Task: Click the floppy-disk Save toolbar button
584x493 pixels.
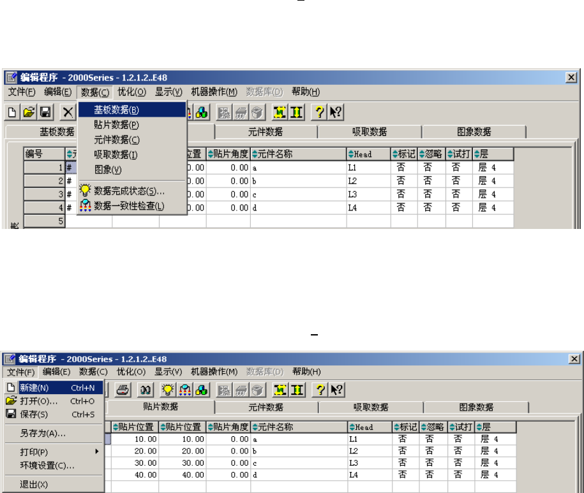Action: coord(45,112)
